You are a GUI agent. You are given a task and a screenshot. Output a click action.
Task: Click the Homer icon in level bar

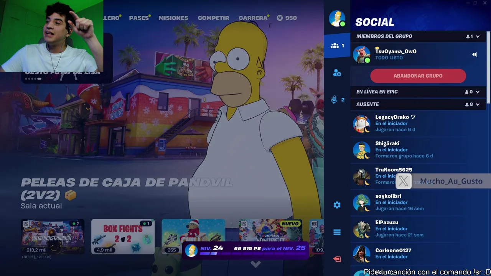(191, 250)
